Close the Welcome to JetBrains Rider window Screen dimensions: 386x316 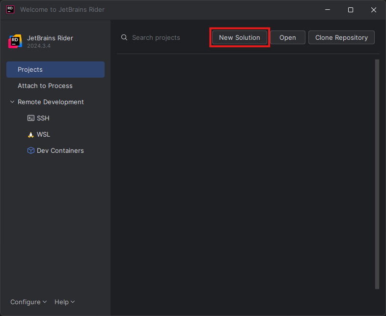[373, 10]
